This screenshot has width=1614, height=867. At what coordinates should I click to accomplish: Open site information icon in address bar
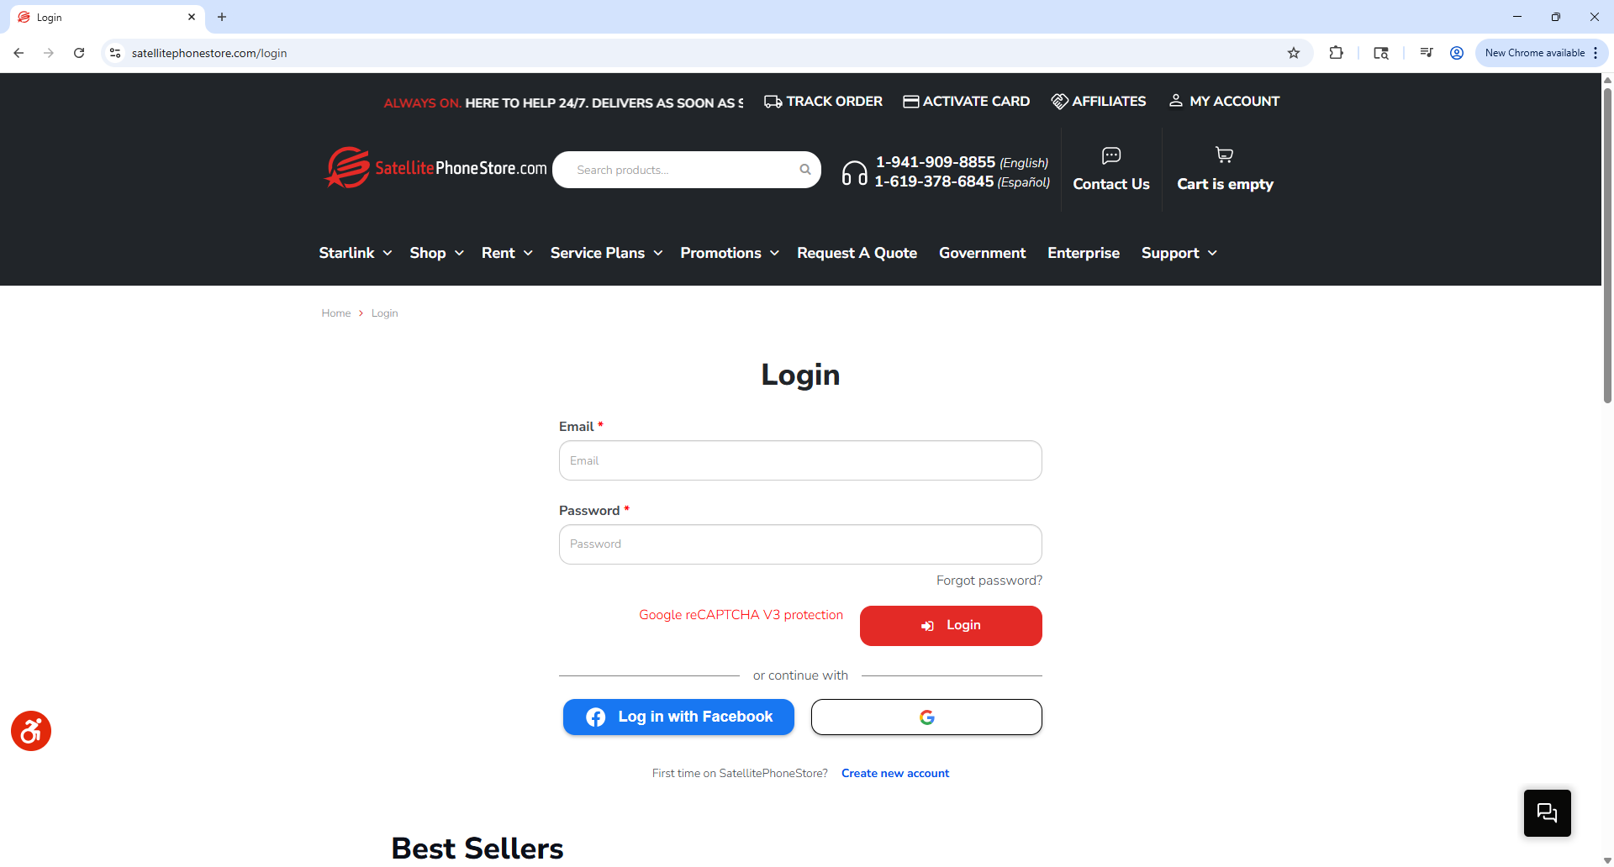(115, 53)
